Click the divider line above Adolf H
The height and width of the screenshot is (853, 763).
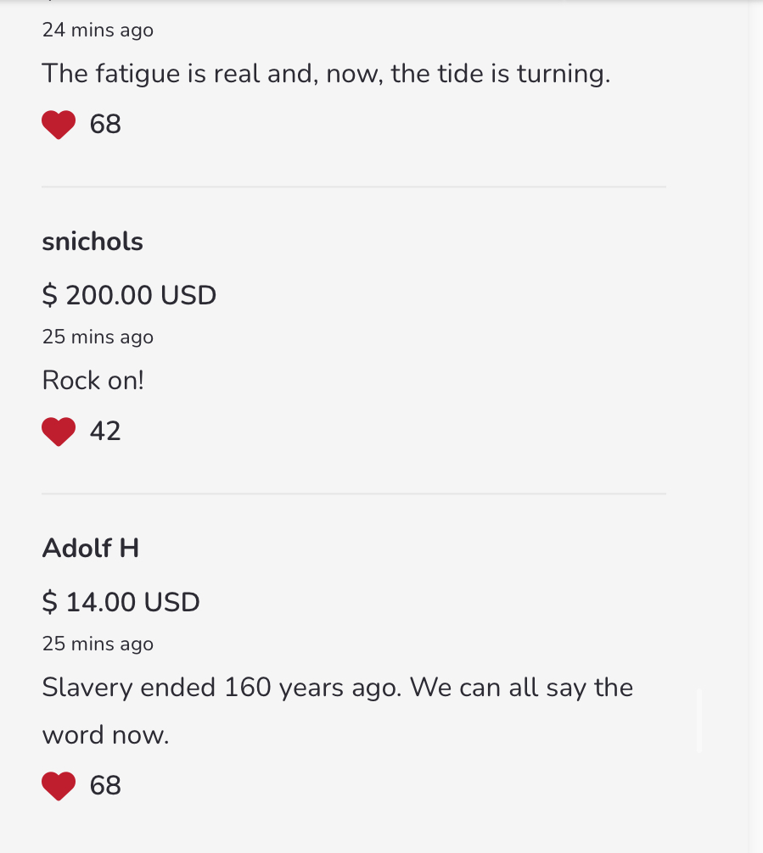tap(353, 493)
